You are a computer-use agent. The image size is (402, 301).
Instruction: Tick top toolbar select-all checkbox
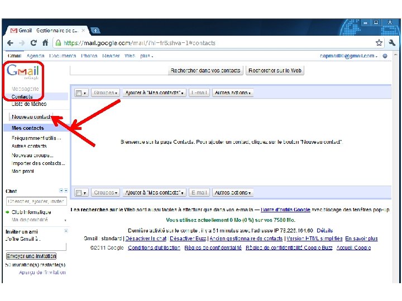point(79,93)
